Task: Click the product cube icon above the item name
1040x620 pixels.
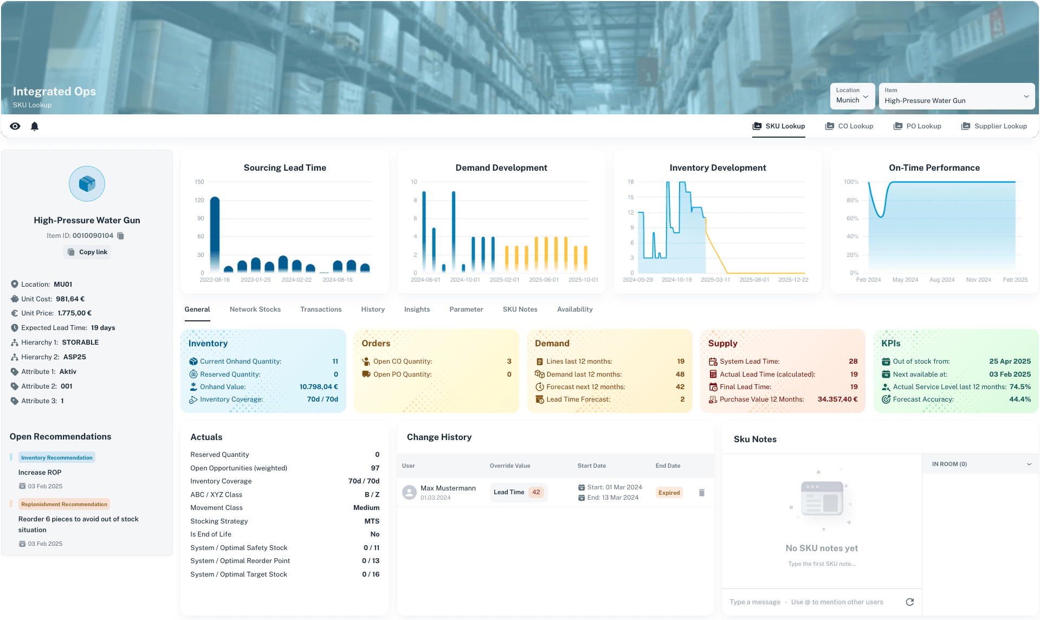Action: pos(87,184)
